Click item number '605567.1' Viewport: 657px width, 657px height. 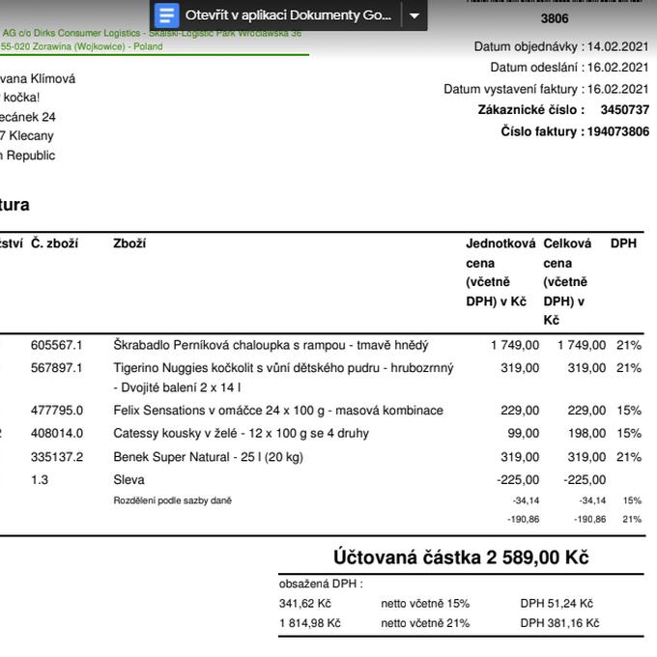(57, 345)
